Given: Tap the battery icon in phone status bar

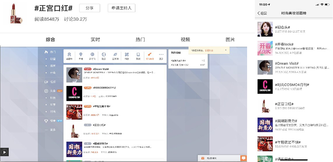Looking at the screenshot, I should (328, 4).
